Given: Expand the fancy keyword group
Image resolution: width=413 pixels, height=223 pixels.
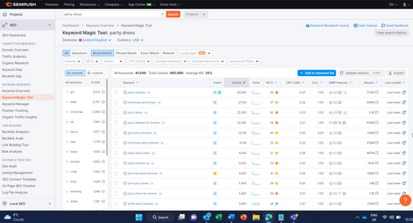Looking at the screenshot, I should coord(67,132).
